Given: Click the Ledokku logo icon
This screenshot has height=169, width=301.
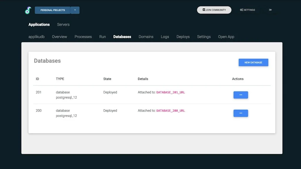Looking at the screenshot, I should coord(28,10).
